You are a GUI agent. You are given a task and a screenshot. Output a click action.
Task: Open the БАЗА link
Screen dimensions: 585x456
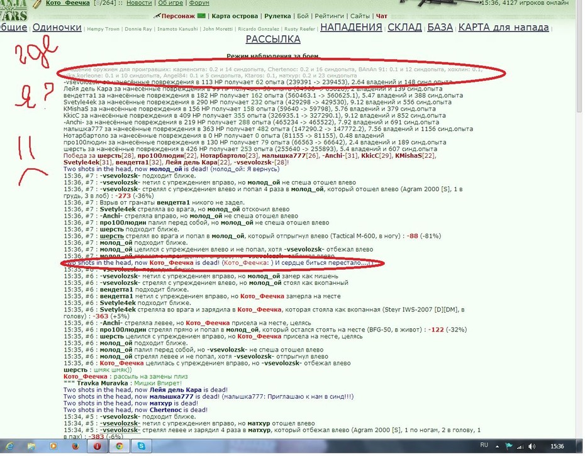coord(440,27)
